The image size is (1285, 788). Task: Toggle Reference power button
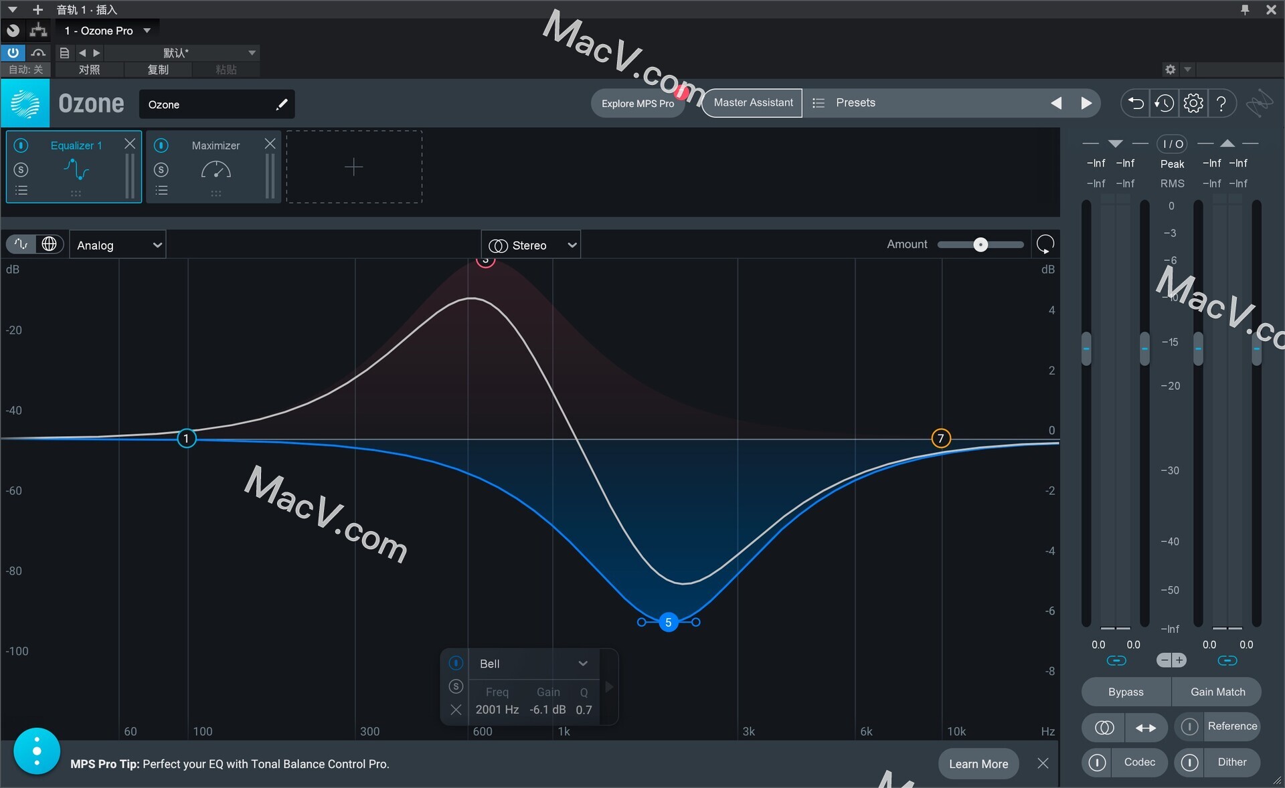(x=1189, y=726)
